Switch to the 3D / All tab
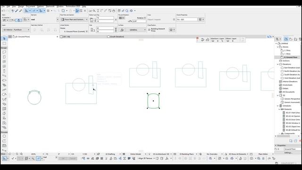Screen dimensions: 302x170 (x=65, y=37)
